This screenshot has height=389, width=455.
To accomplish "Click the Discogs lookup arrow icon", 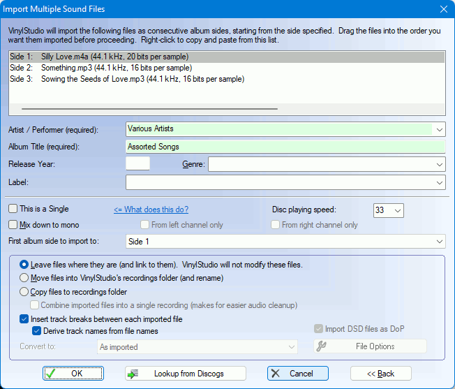I will pos(133,374).
